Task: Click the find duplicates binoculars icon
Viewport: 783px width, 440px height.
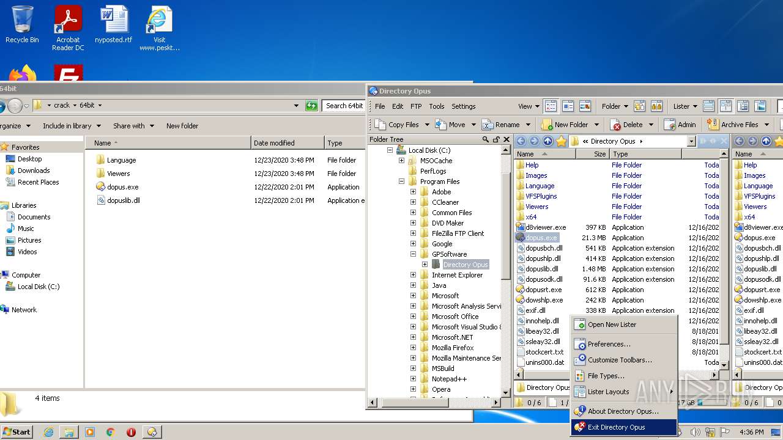Action: pyautogui.click(x=656, y=106)
